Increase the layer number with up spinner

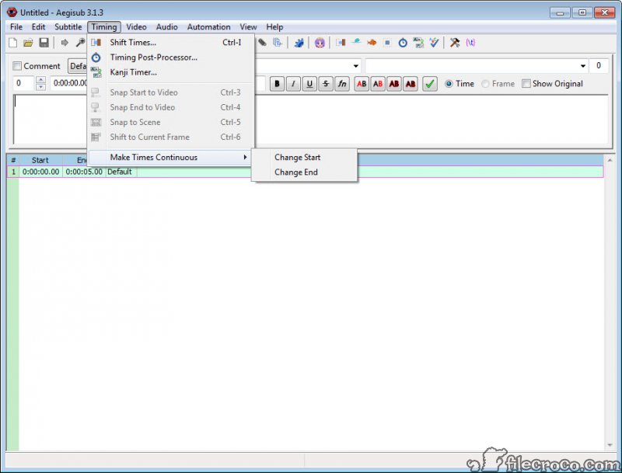(x=40, y=80)
